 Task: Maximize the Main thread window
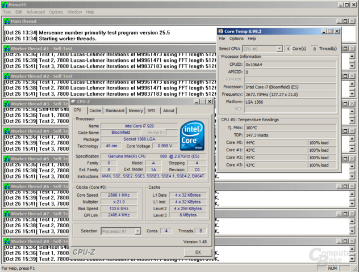click(x=345, y=21)
